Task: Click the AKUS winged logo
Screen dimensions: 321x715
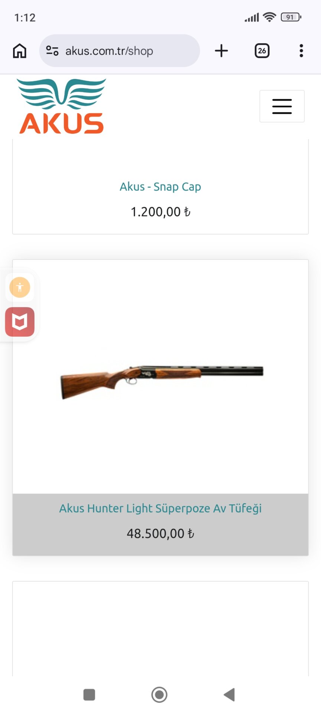Action: click(62, 106)
